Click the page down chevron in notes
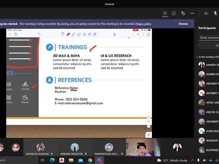 point(149,126)
